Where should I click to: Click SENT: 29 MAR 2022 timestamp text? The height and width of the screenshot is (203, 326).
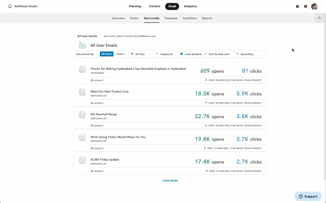tap(235, 103)
